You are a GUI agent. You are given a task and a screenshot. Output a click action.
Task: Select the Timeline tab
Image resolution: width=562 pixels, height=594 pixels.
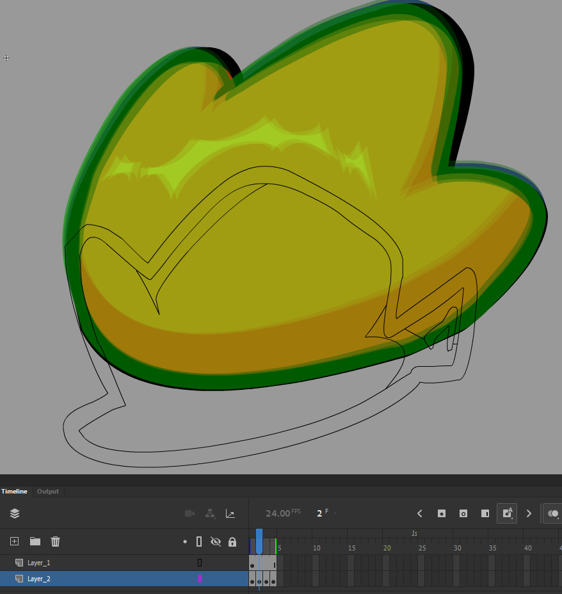tap(14, 491)
